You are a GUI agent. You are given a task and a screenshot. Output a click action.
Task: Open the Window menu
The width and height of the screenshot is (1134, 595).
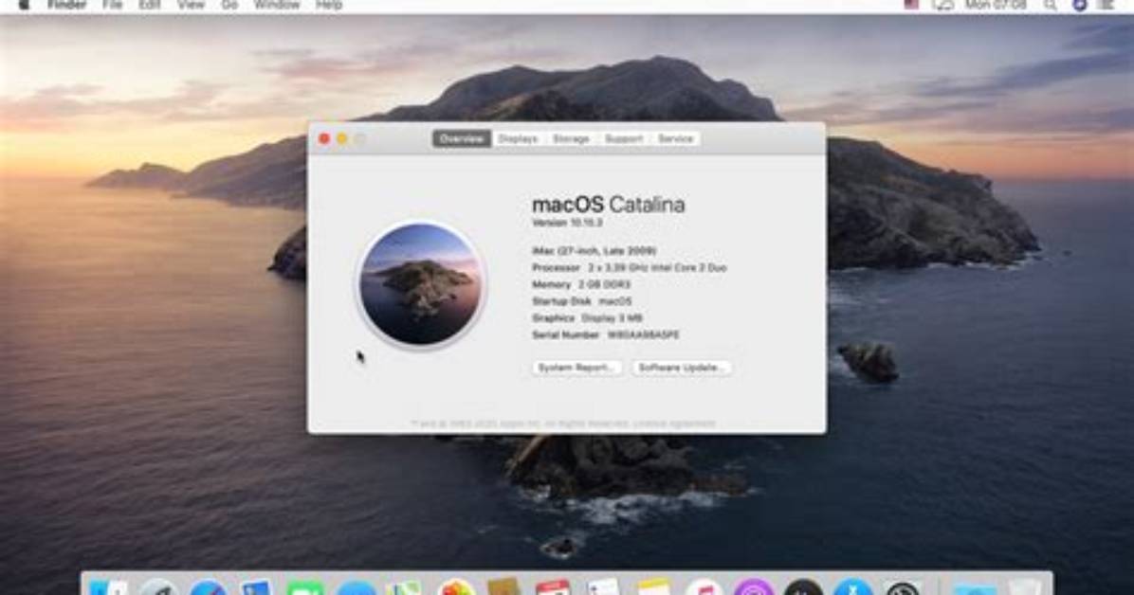tap(276, 5)
